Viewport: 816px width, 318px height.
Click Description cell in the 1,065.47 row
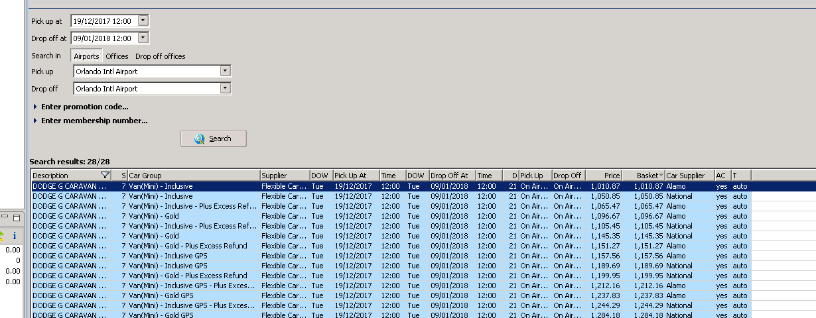click(70, 206)
